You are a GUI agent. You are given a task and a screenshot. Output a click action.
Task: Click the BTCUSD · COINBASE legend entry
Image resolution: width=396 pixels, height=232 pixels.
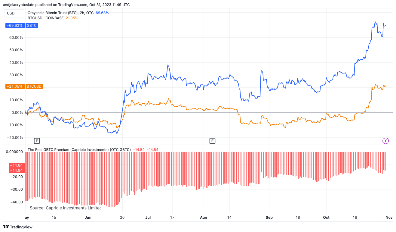46,18
